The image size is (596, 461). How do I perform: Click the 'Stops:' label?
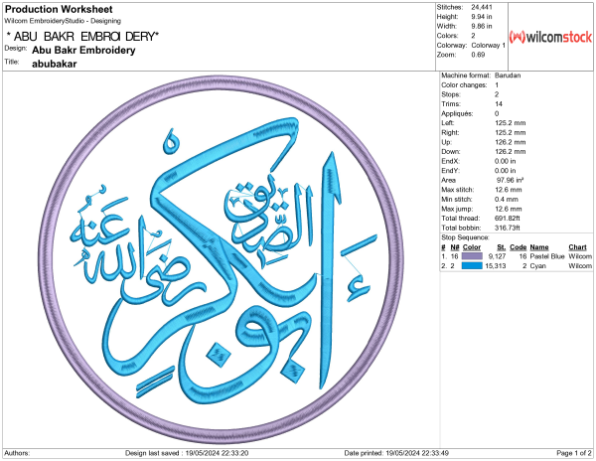tap(451, 94)
